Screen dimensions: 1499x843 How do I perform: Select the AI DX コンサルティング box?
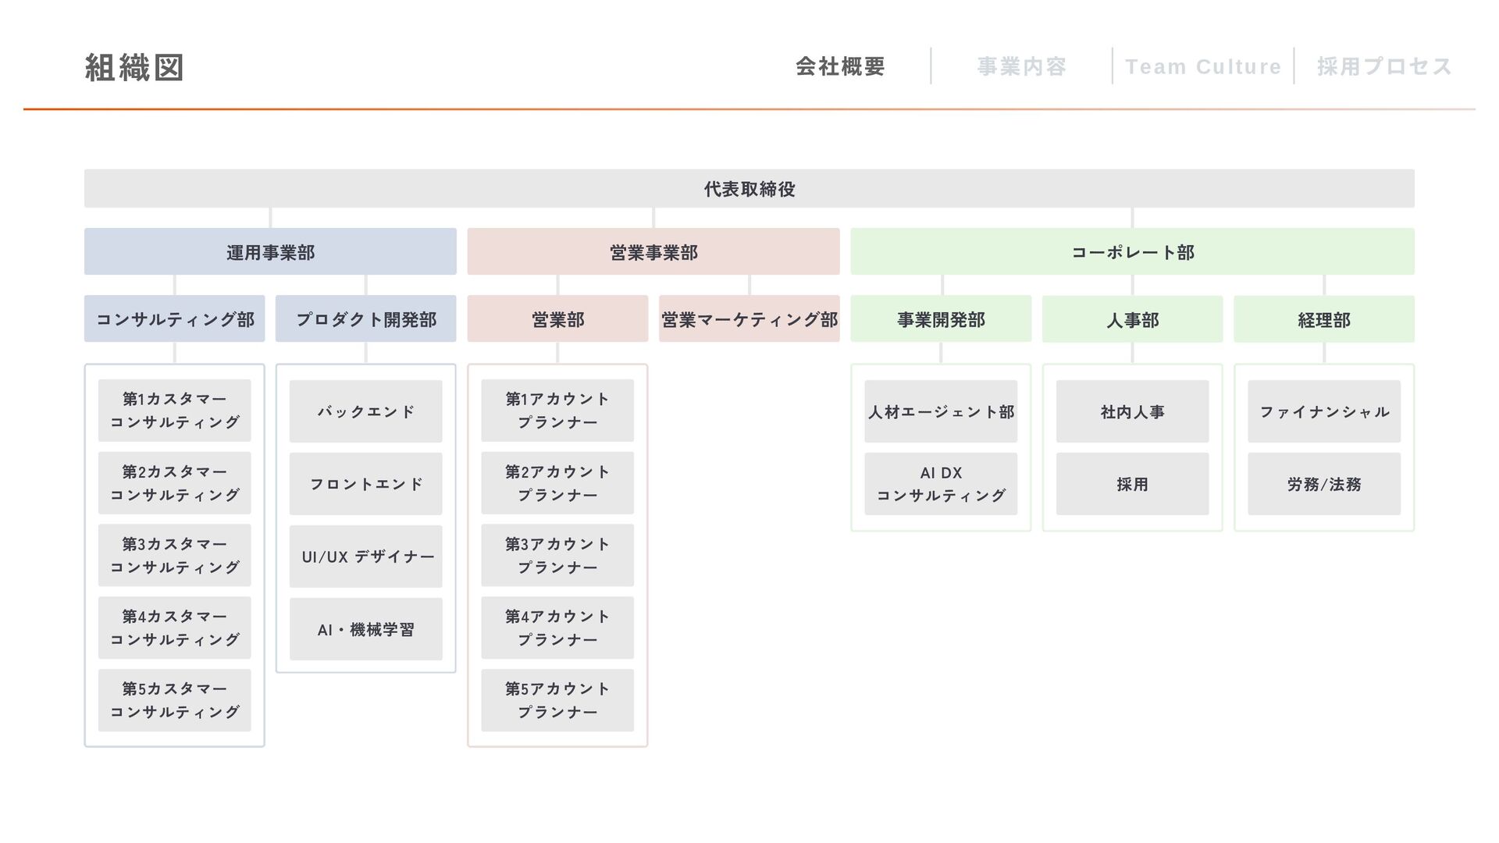pos(941,484)
